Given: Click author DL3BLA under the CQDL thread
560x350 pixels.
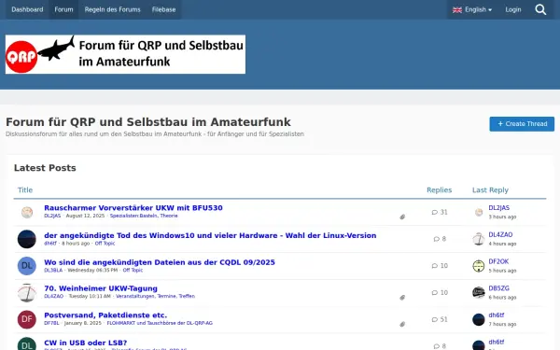Looking at the screenshot, I should tap(53, 270).
